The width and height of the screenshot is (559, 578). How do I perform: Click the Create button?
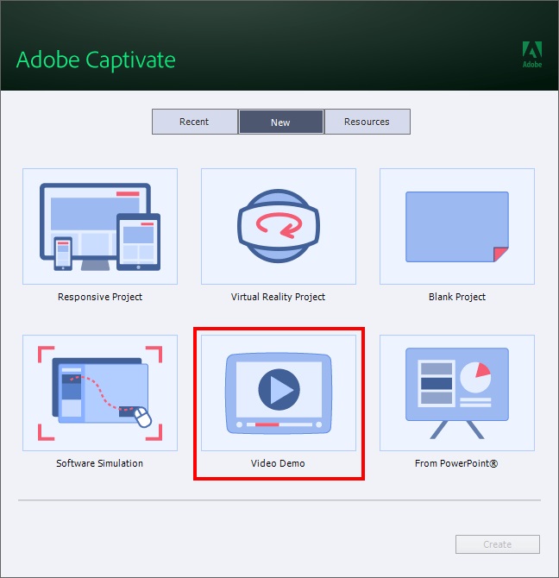point(498,544)
